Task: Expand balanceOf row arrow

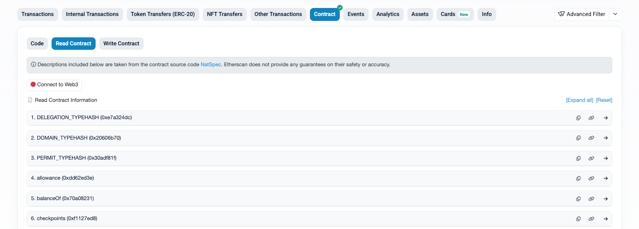Action: pos(606,199)
